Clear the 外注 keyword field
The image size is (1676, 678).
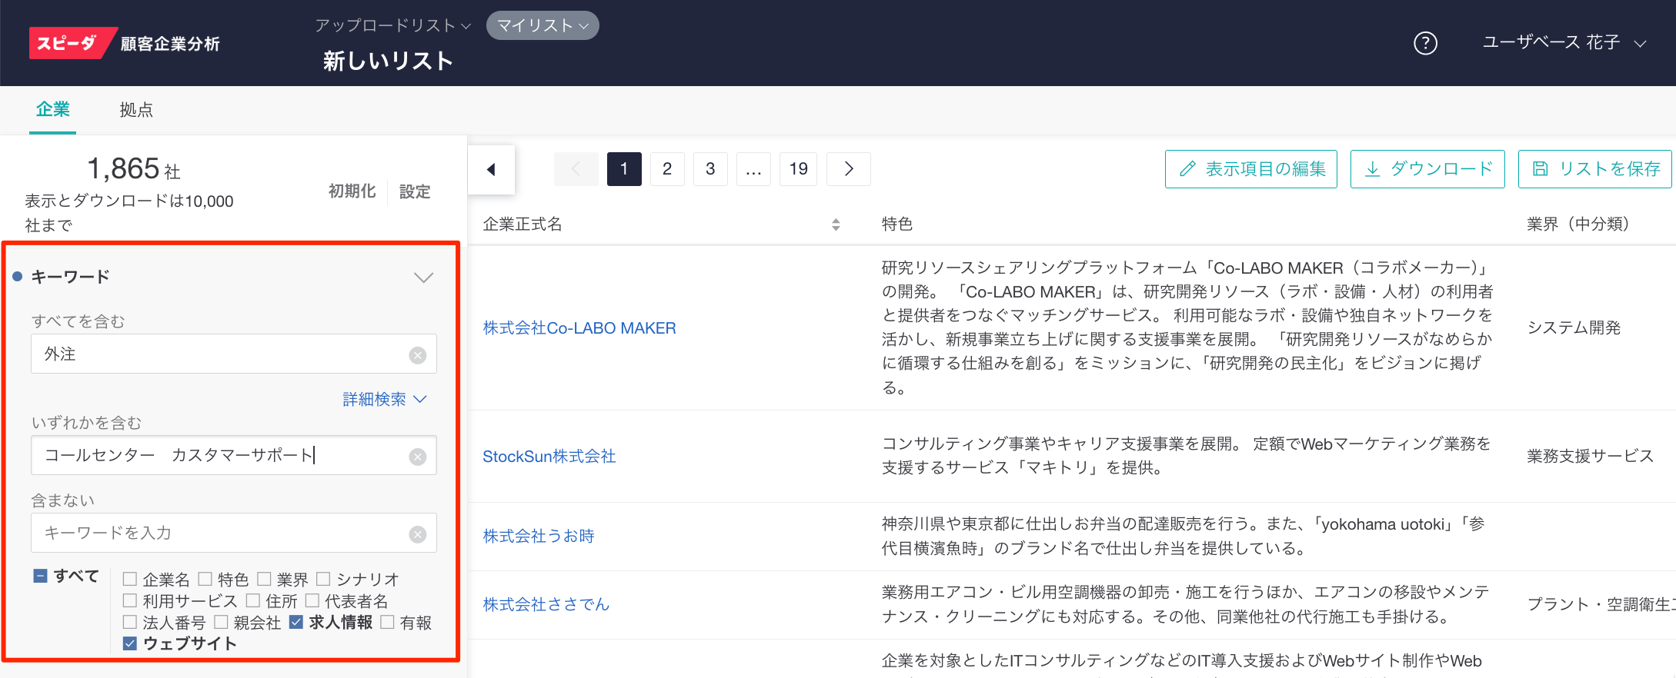(x=417, y=355)
